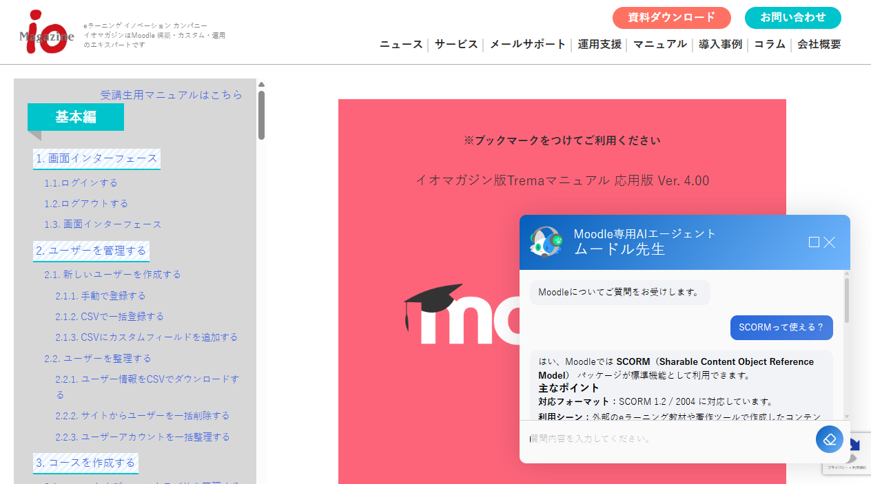Click the Moodle-sensei chatbot avatar icon
871x484 pixels.
(546, 242)
